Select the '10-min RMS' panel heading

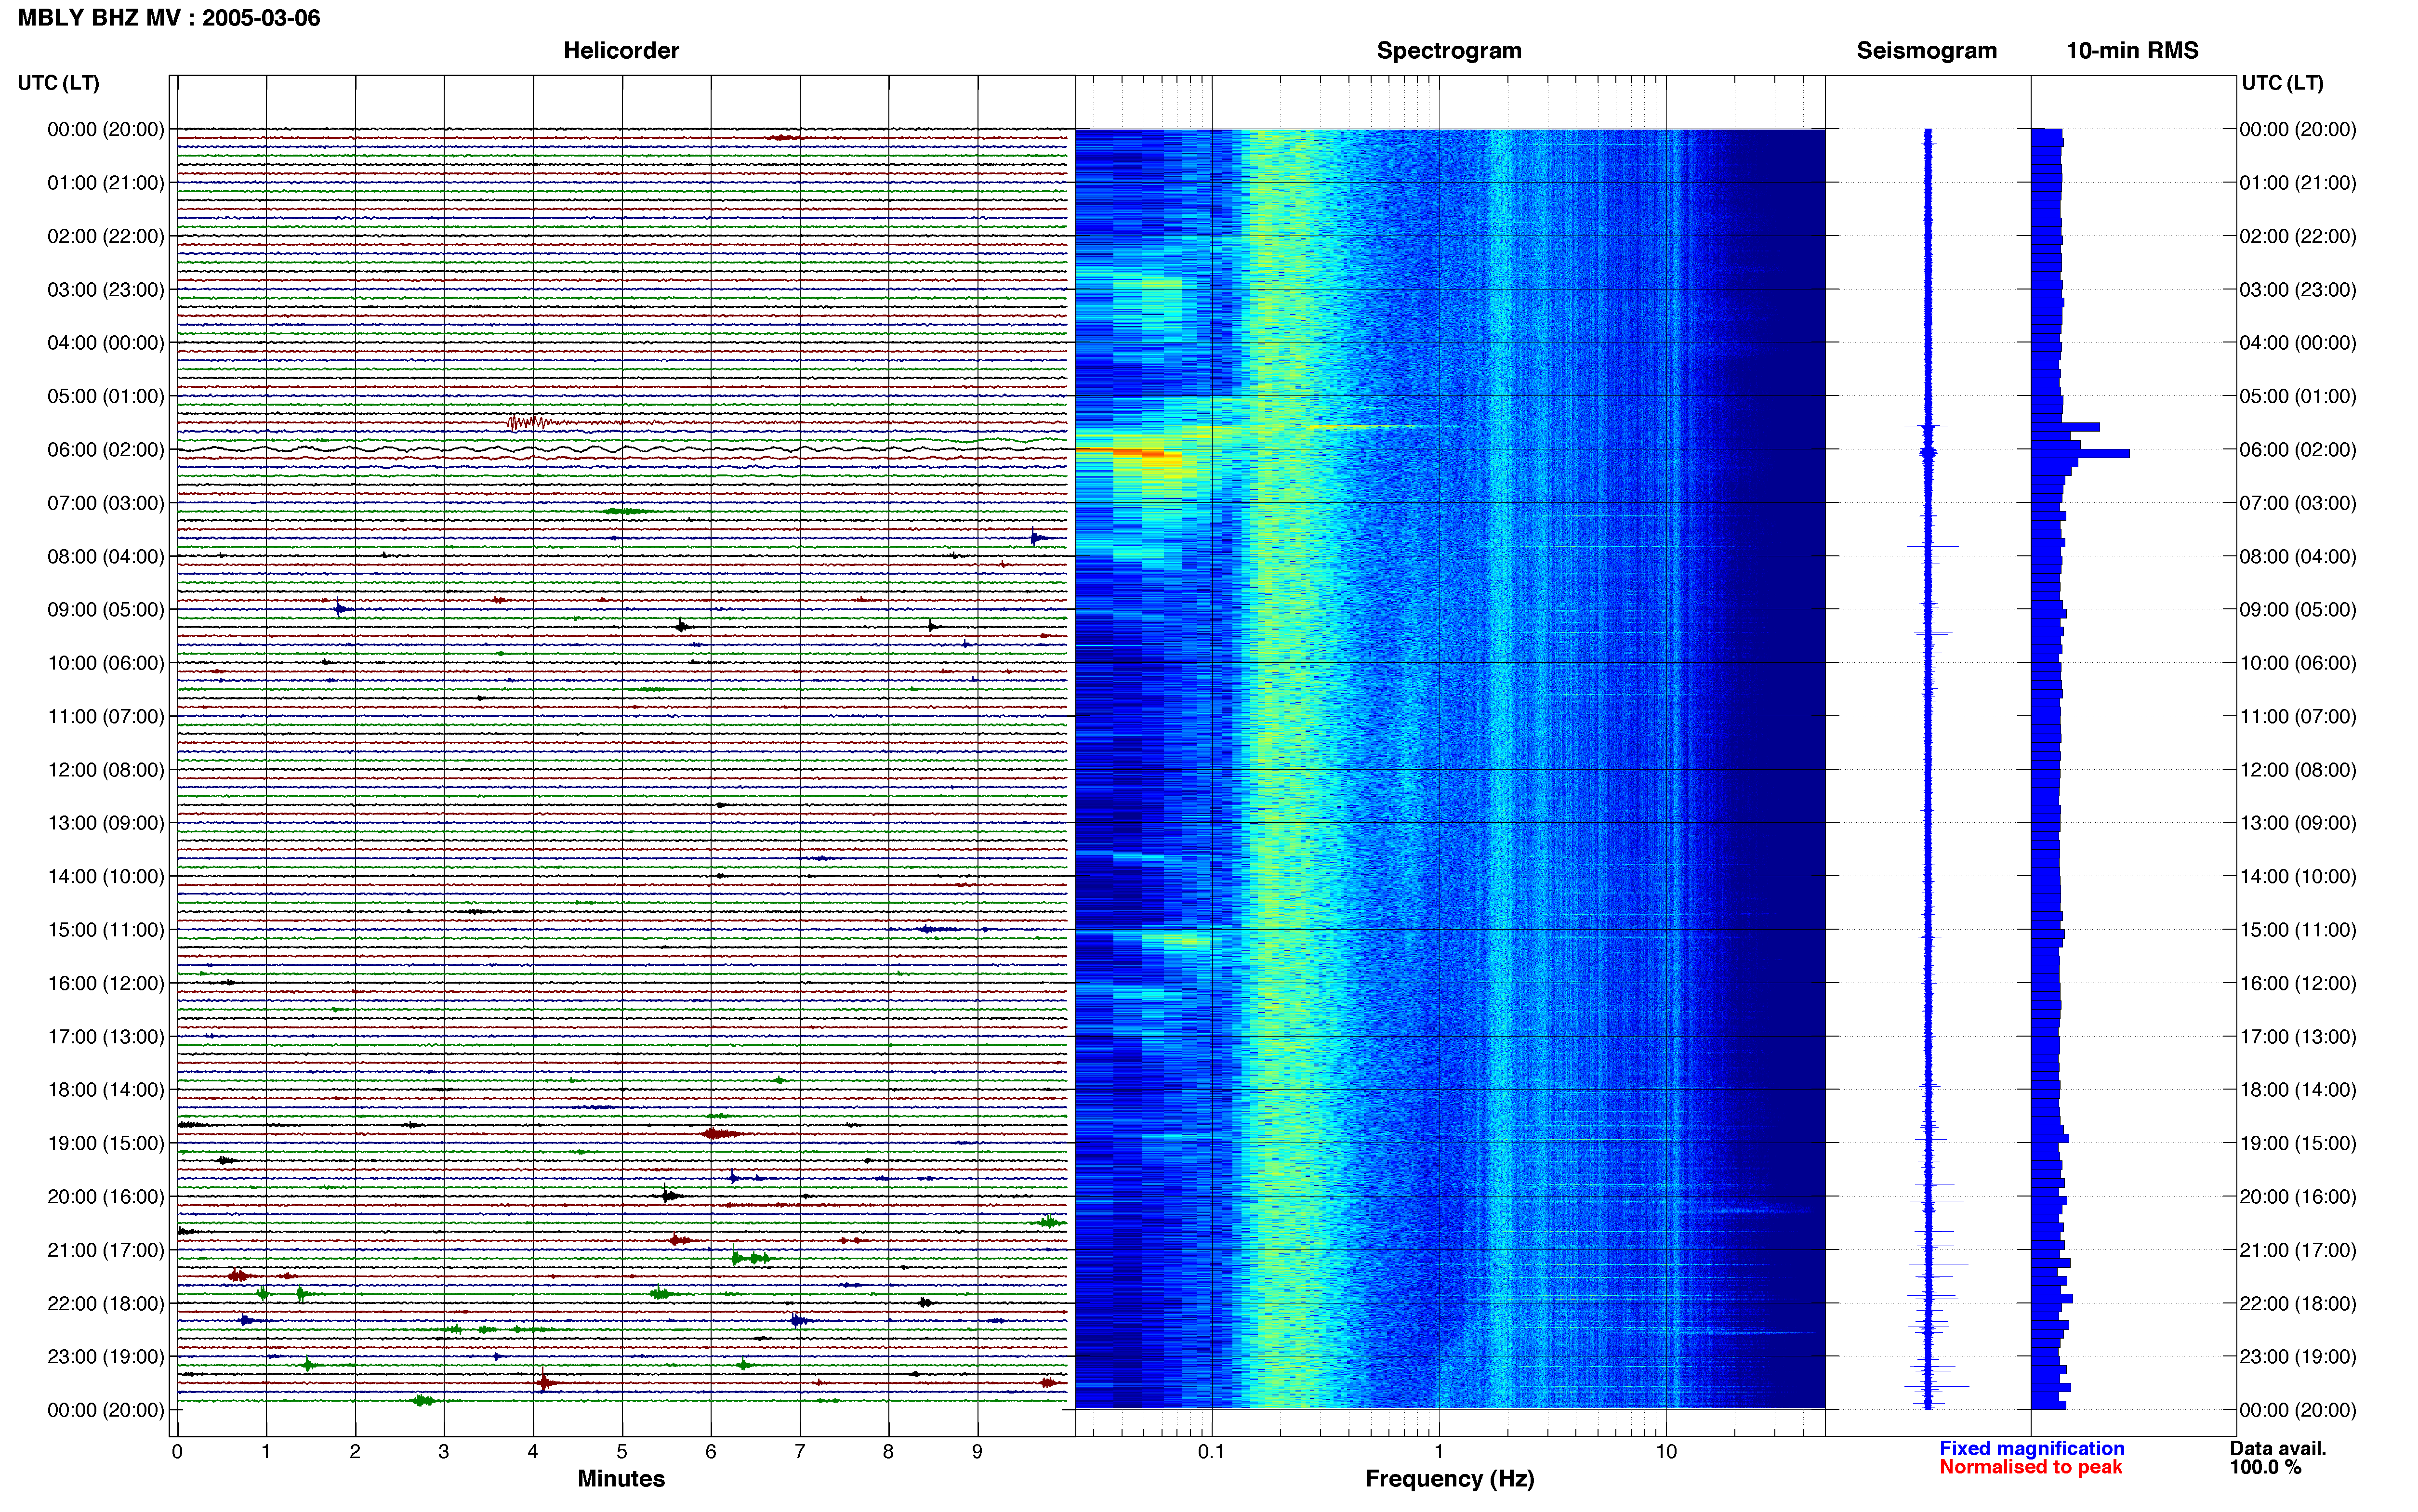(2132, 50)
